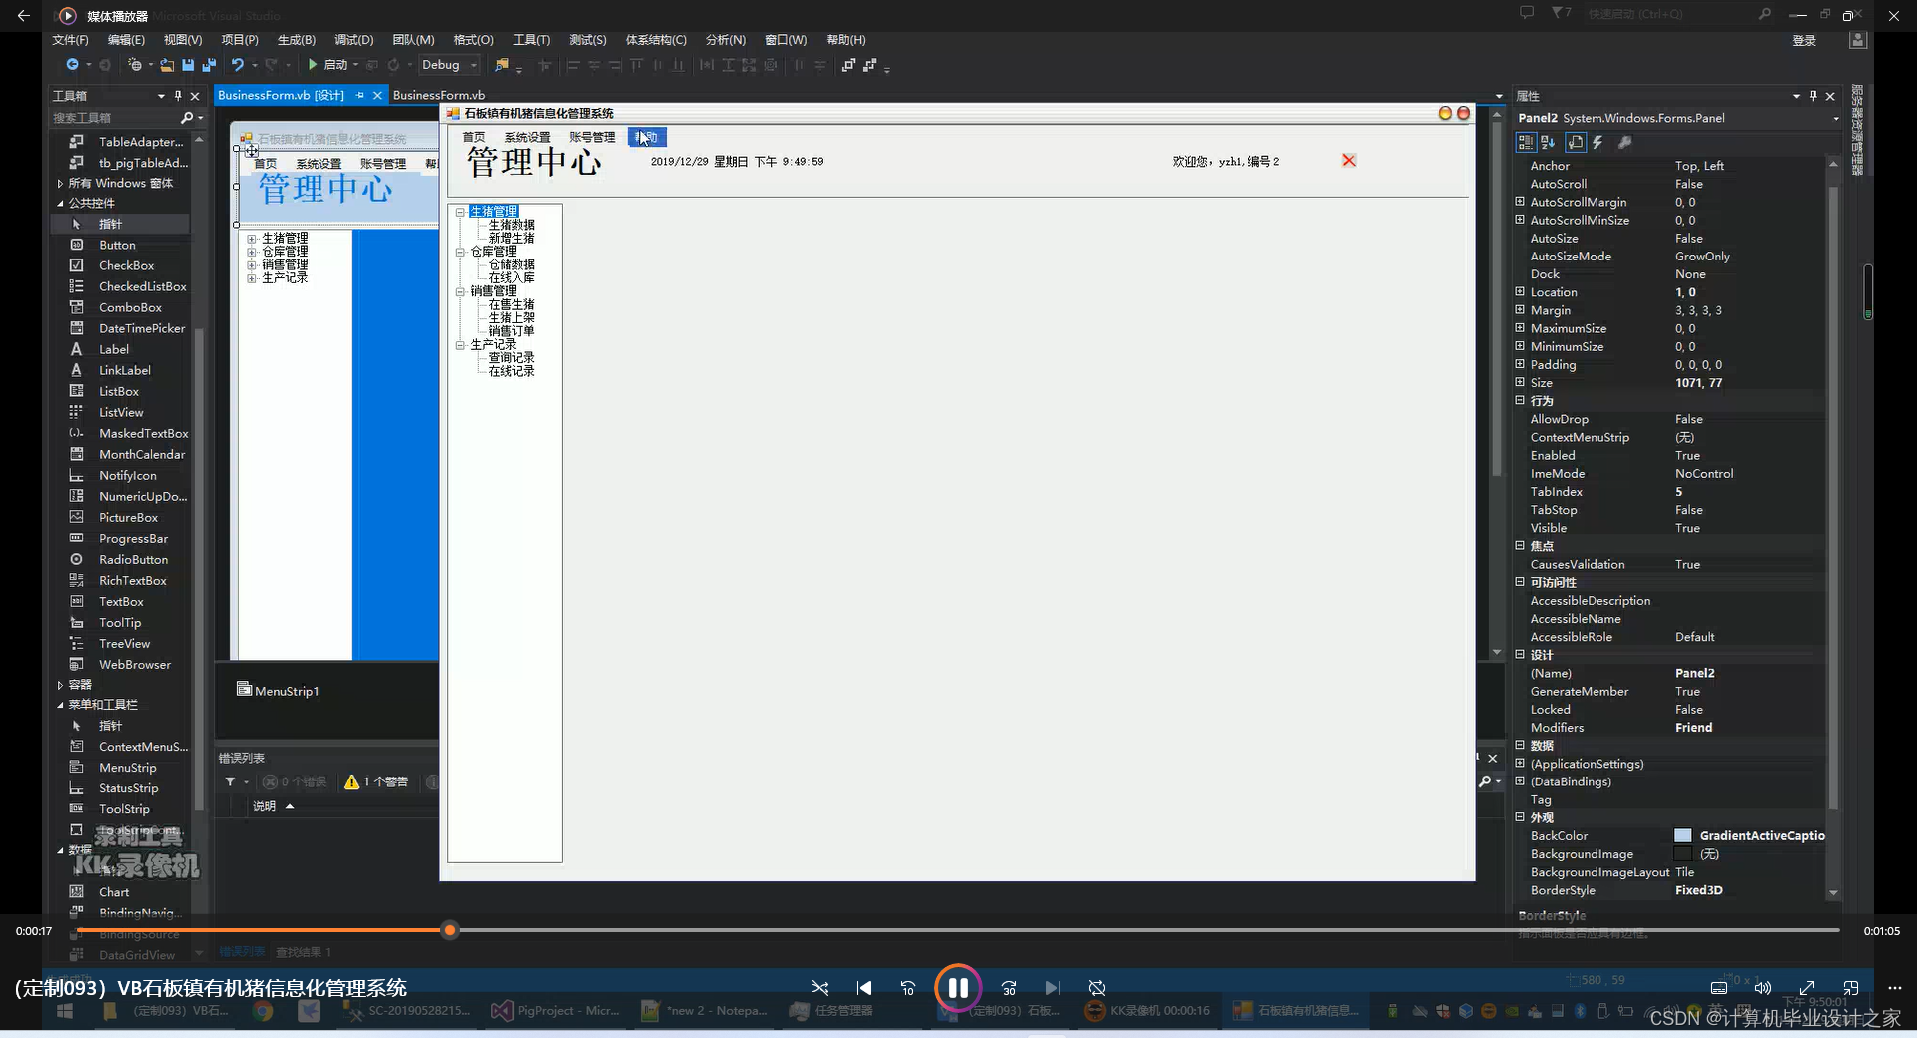Skip forward 30 seconds

click(1009, 988)
